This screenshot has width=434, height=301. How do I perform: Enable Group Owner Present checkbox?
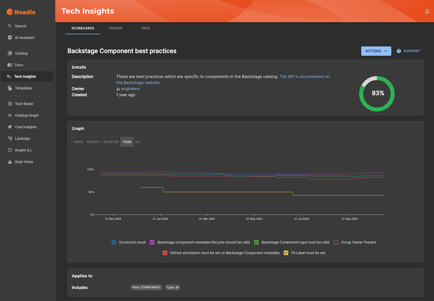[x=336, y=242]
